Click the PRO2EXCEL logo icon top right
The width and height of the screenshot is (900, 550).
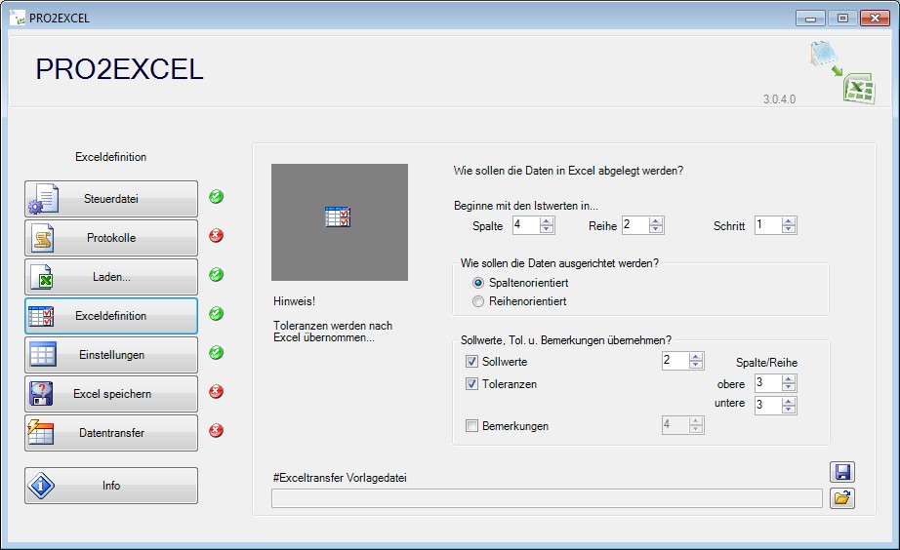coord(843,72)
